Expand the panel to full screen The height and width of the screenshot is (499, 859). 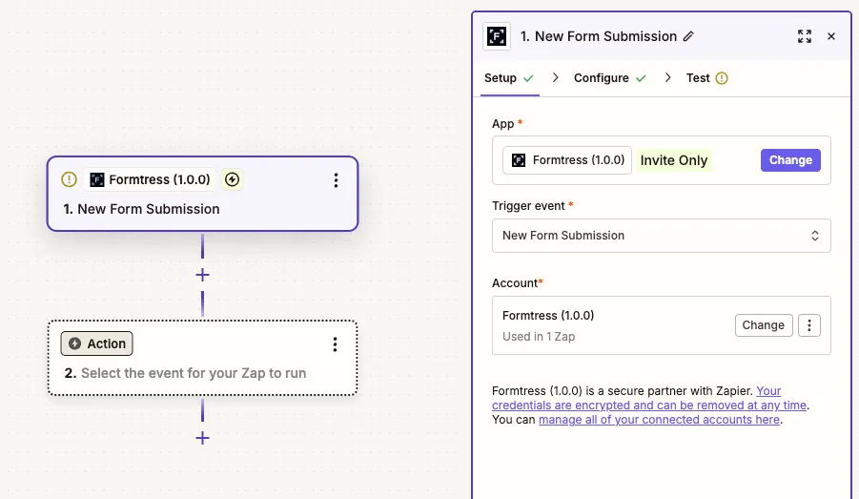point(805,36)
